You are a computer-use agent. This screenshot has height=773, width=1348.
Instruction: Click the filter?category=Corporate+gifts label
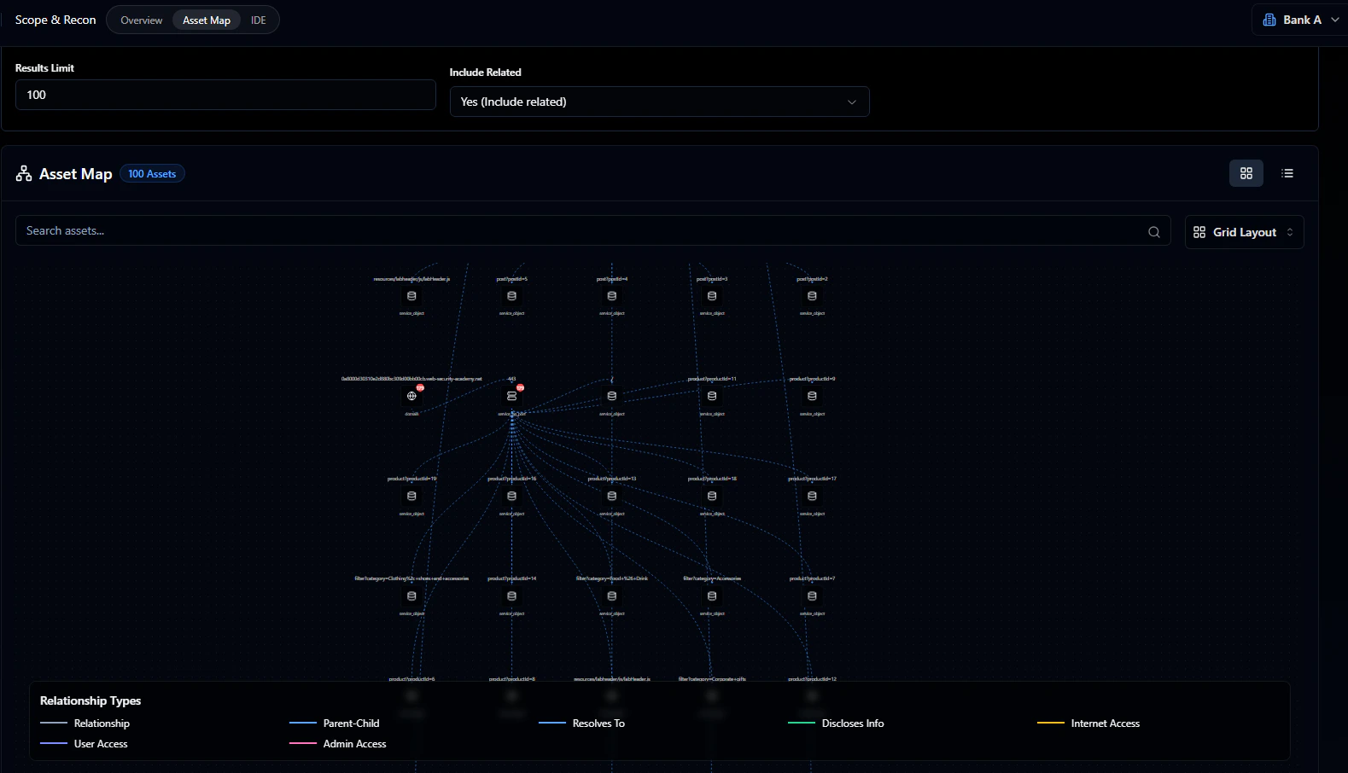[712, 679]
